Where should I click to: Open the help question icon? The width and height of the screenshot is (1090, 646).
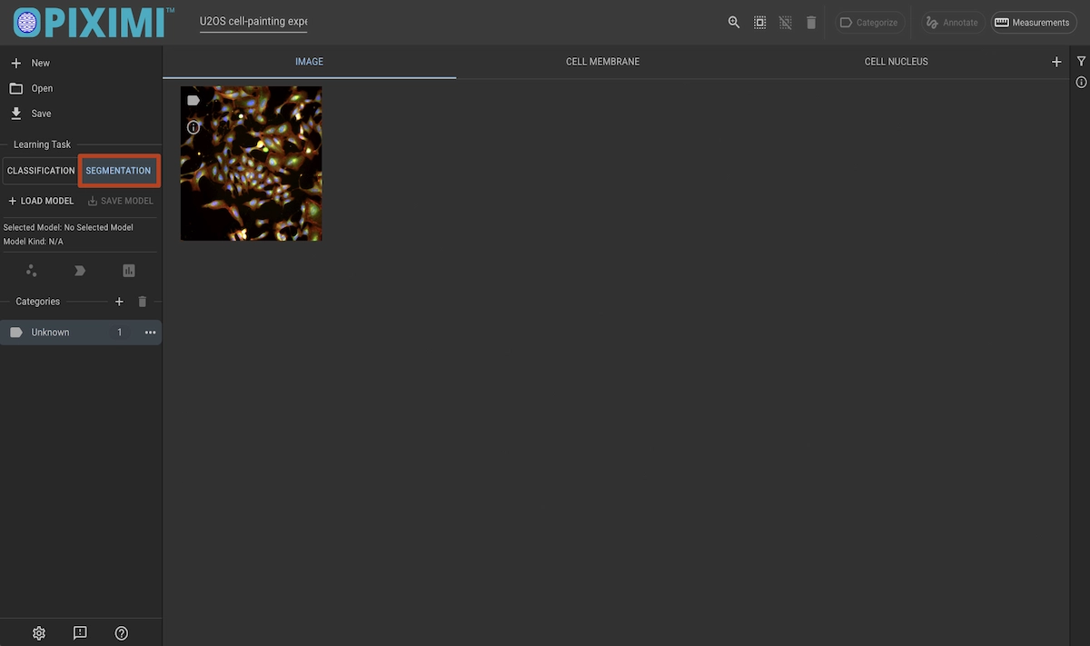pyautogui.click(x=122, y=633)
